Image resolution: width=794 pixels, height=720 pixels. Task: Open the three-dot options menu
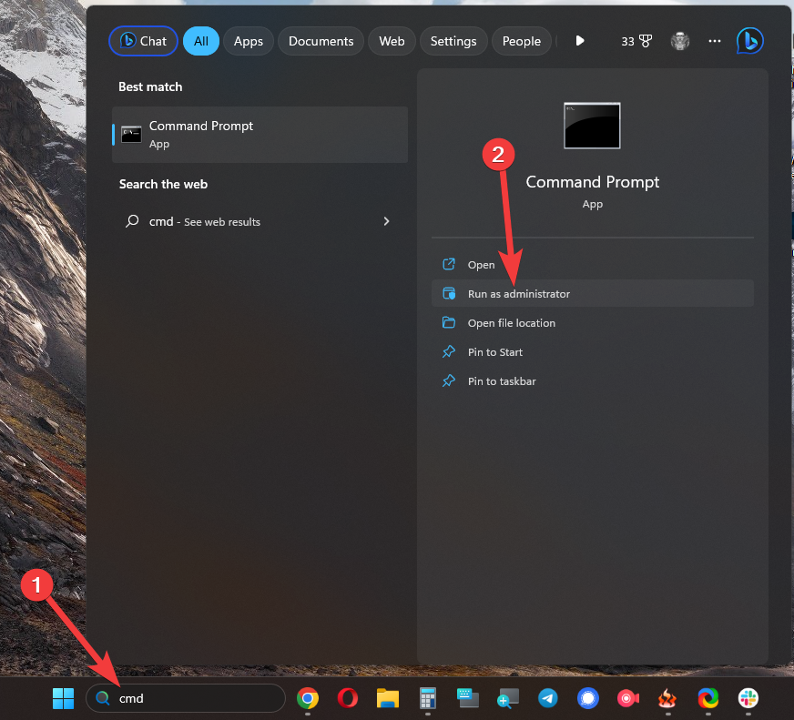(x=715, y=41)
